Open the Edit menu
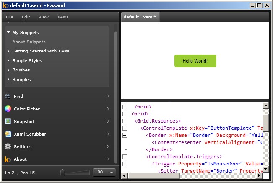The width and height of the screenshot is (273, 183). 26,17
